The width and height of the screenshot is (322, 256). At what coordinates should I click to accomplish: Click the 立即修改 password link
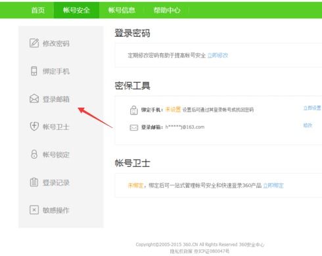tap(218, 55)
